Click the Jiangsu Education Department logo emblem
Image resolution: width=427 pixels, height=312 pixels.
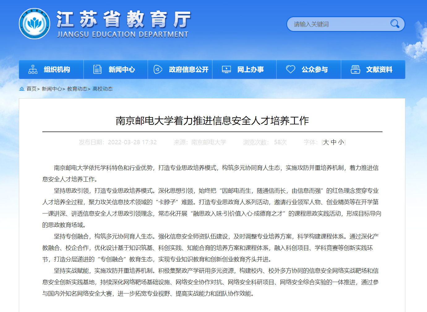click(34, 24)
